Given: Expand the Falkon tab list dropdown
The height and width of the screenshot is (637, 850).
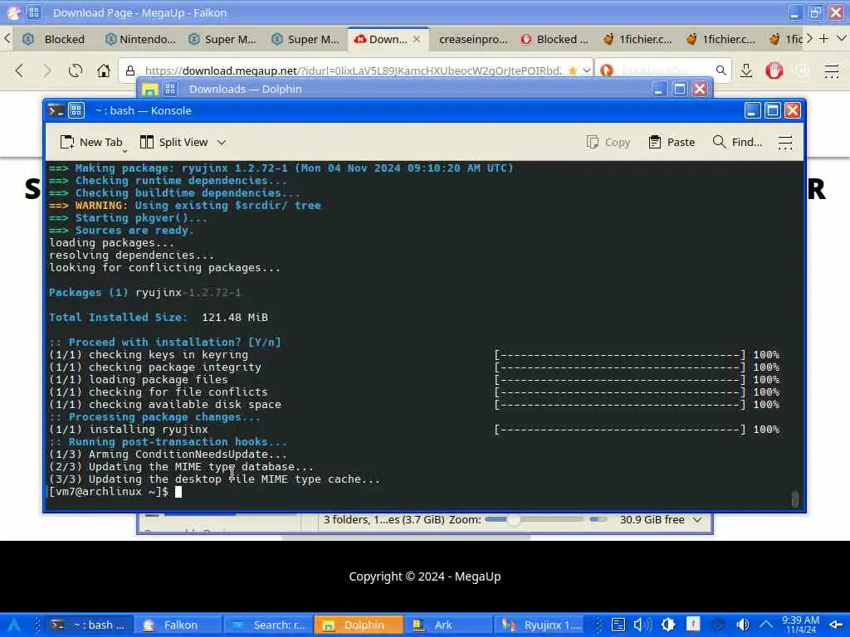Looking at the screenshot, I should pos(842,39).
